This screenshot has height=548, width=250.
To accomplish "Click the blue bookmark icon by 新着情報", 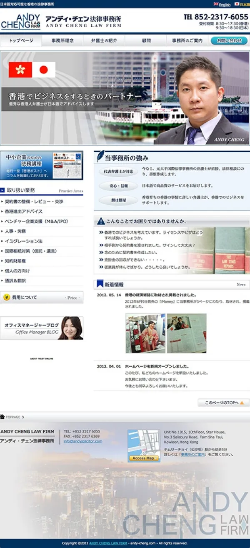I will click(100, 284).
